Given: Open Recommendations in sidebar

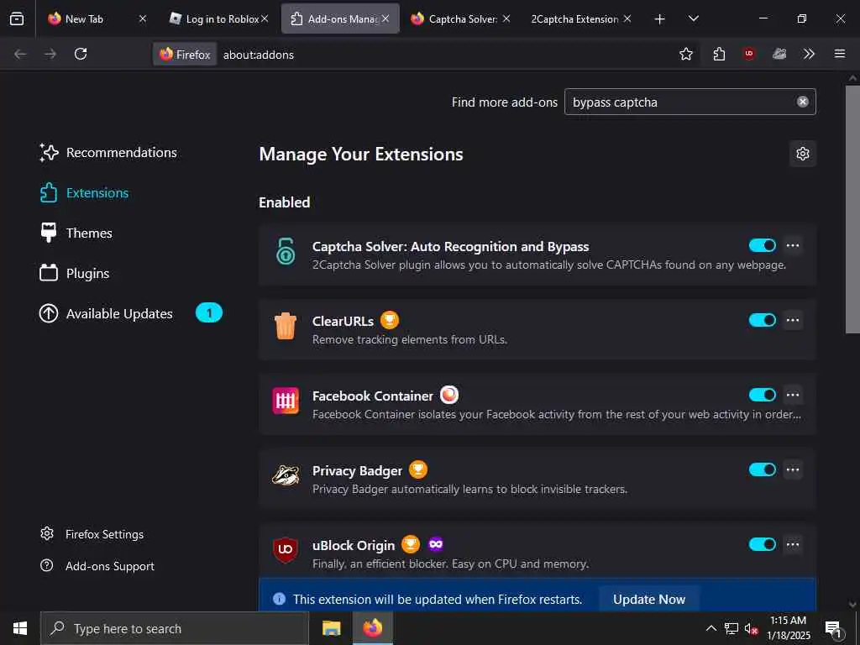Looking at the screenshot, I should (x=108, y=153).
